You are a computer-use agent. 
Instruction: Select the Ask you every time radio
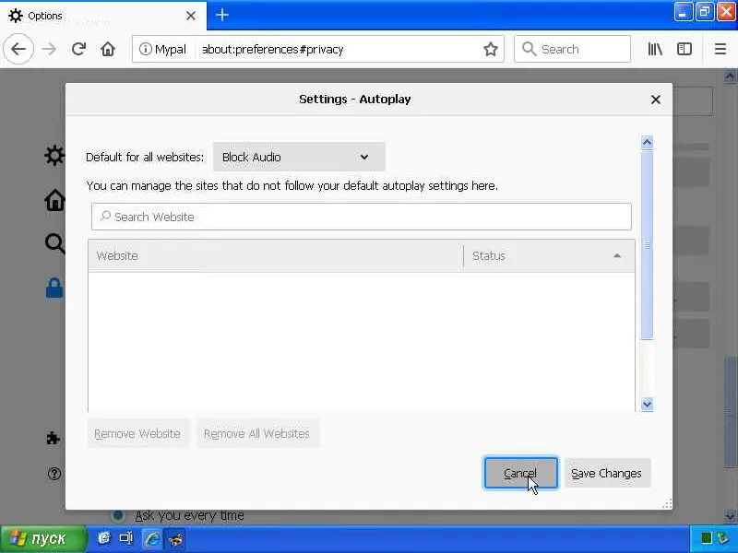coord(118,515)
